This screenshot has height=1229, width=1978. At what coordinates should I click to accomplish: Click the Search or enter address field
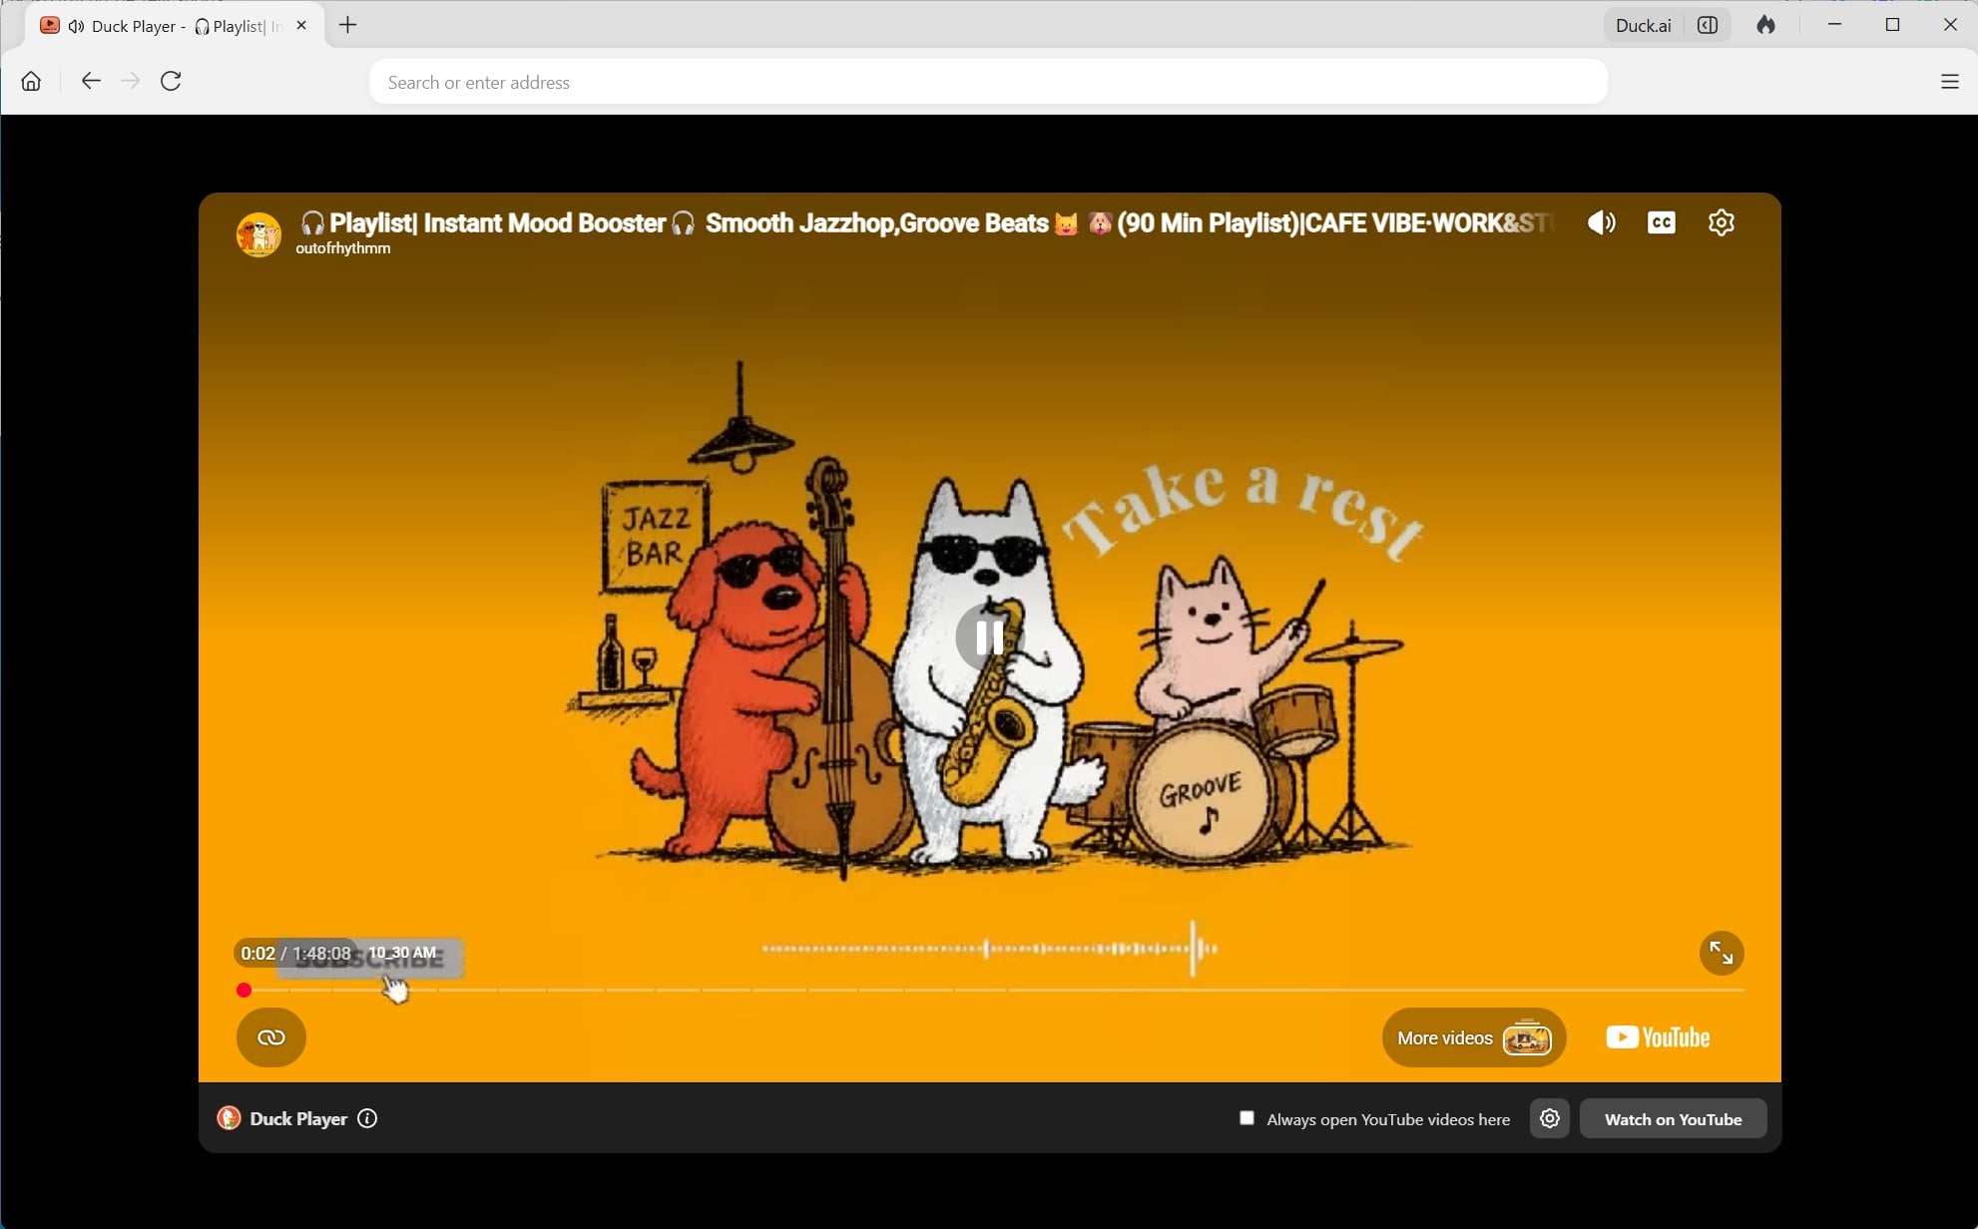click(x=988, y=82)
